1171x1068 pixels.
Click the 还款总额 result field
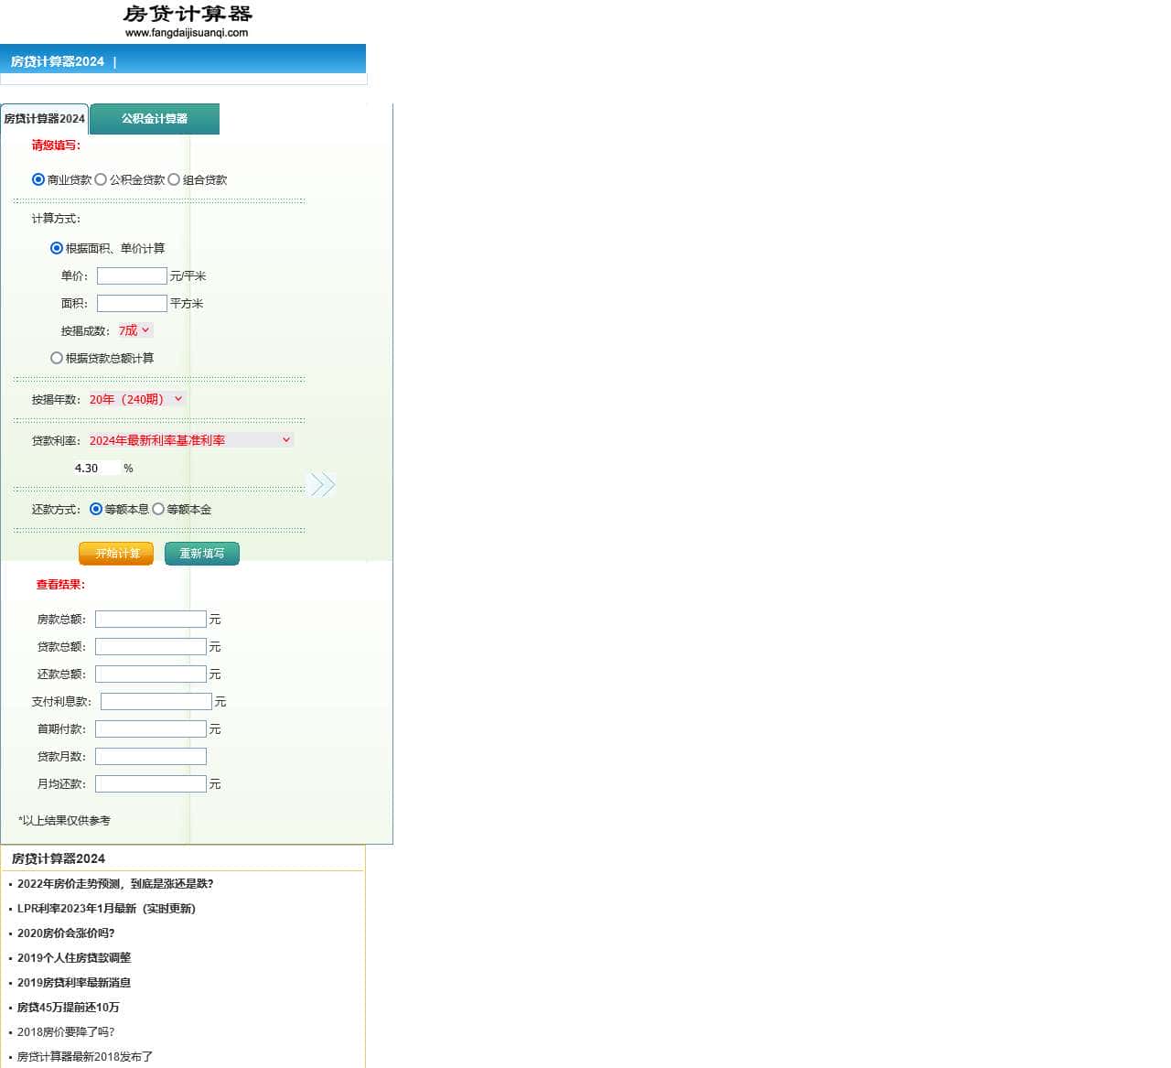(x=151, y=674)
